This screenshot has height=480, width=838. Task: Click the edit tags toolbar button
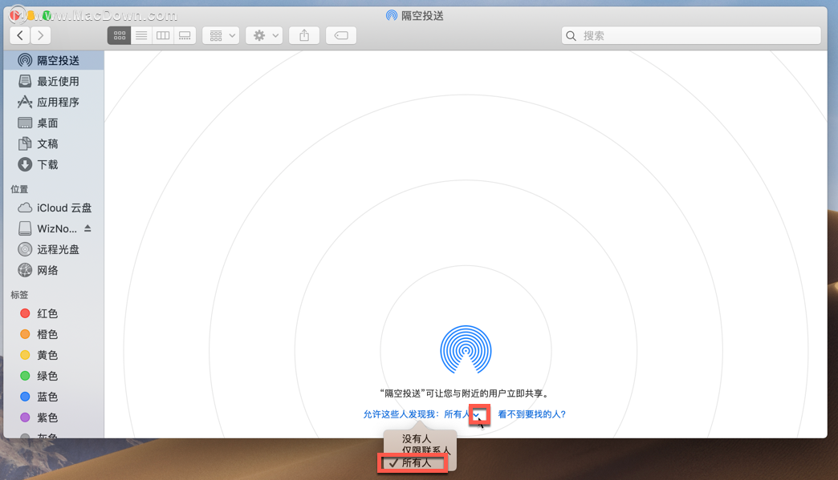click(x=341, y=36)
